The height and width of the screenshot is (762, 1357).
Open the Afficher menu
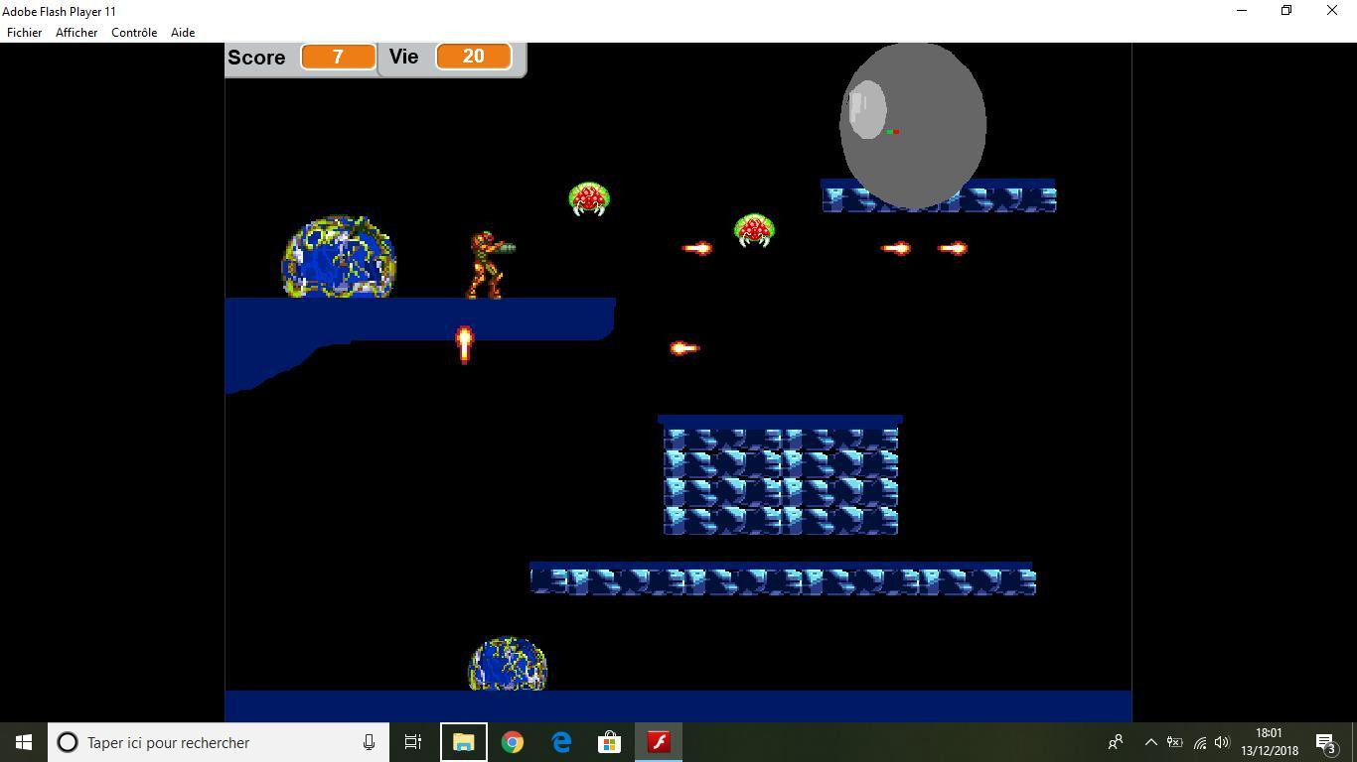[76, 33]
